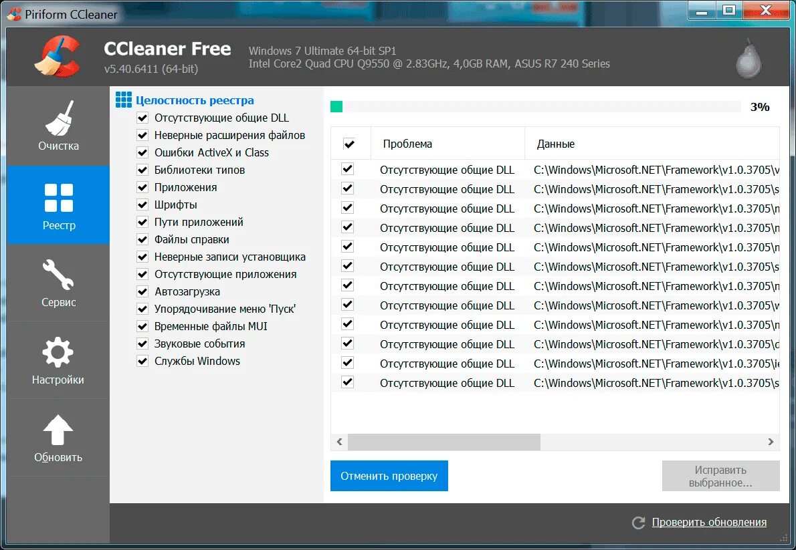Toggle Неверные записи установщика checkbox
The width and height of the screenshot is (796, 550).
(x=142, y=257)
